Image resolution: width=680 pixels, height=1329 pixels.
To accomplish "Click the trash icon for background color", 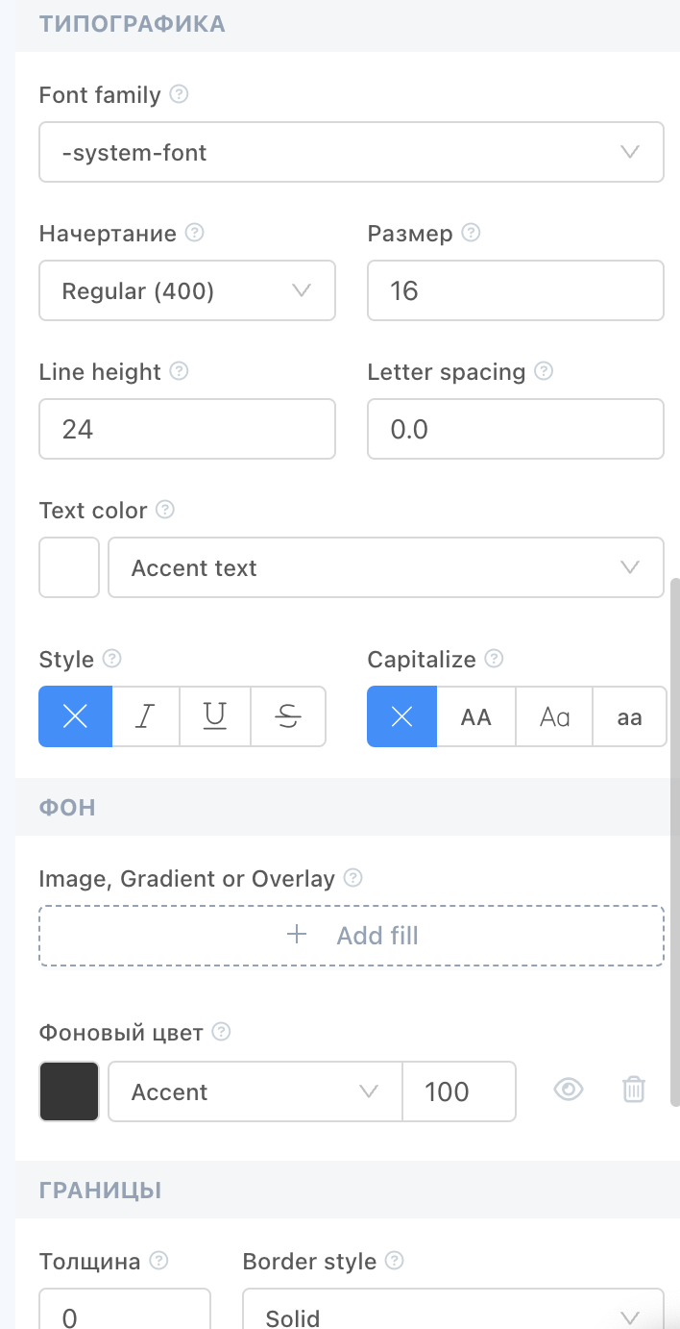I will tap(634, 1090).
